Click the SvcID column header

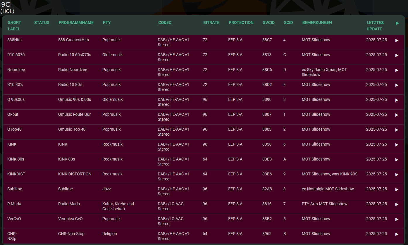pos(269,23)
